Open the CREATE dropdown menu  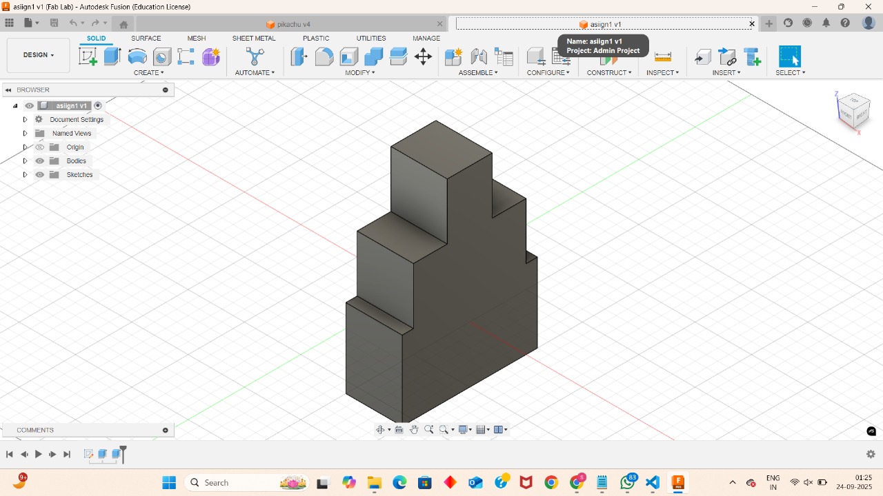[149, 72]
